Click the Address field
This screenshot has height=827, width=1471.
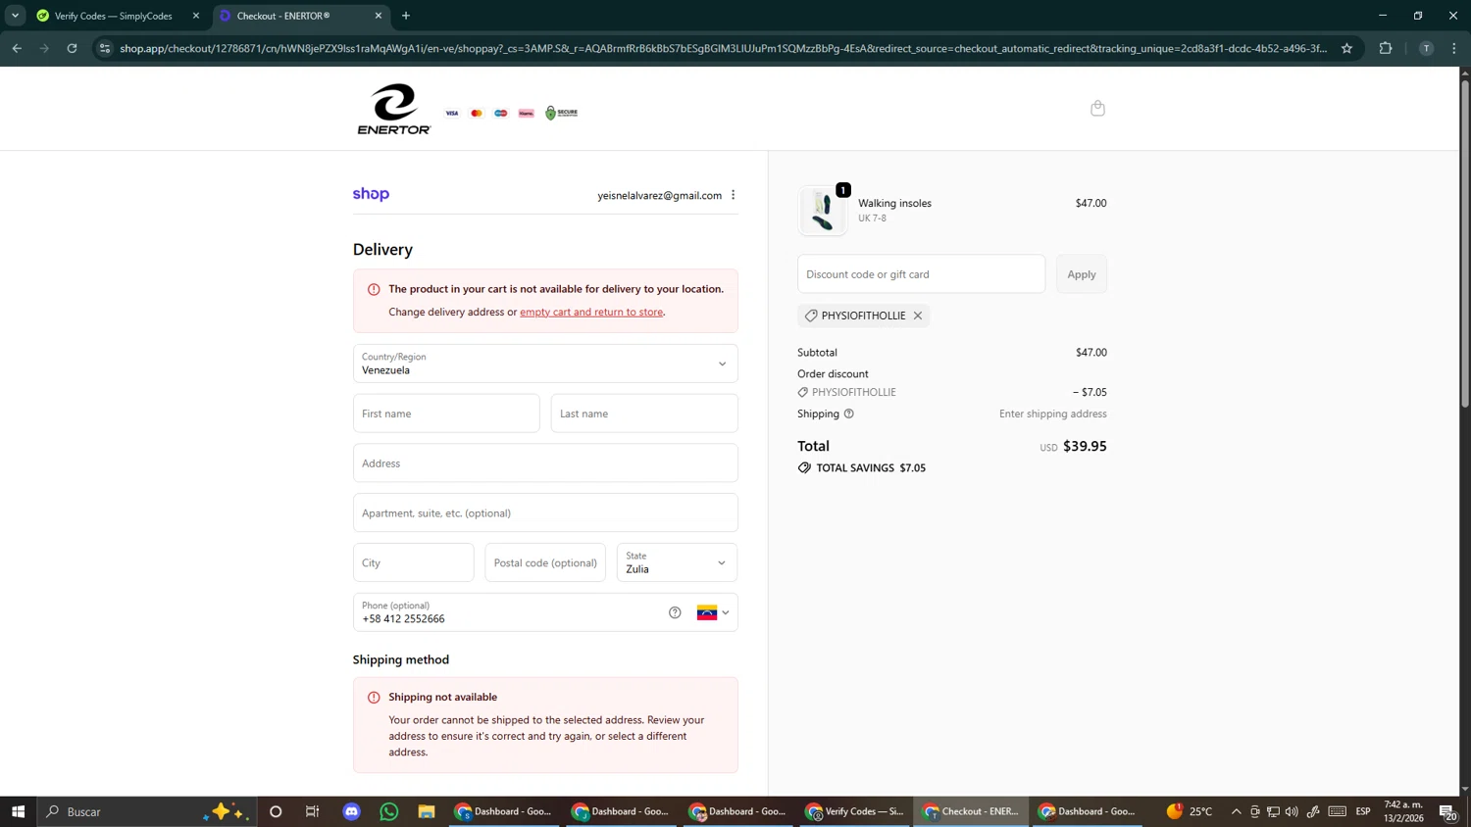pyautogui.click(x=545, y=462)
